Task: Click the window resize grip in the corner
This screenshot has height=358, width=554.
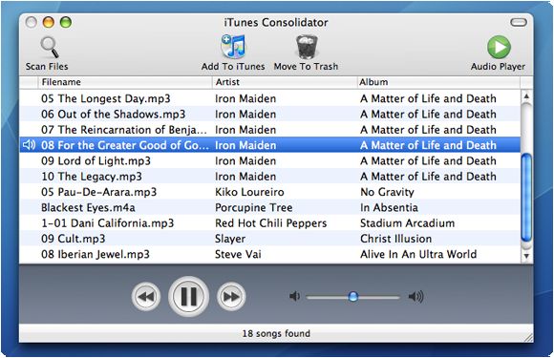Action: 528,338
